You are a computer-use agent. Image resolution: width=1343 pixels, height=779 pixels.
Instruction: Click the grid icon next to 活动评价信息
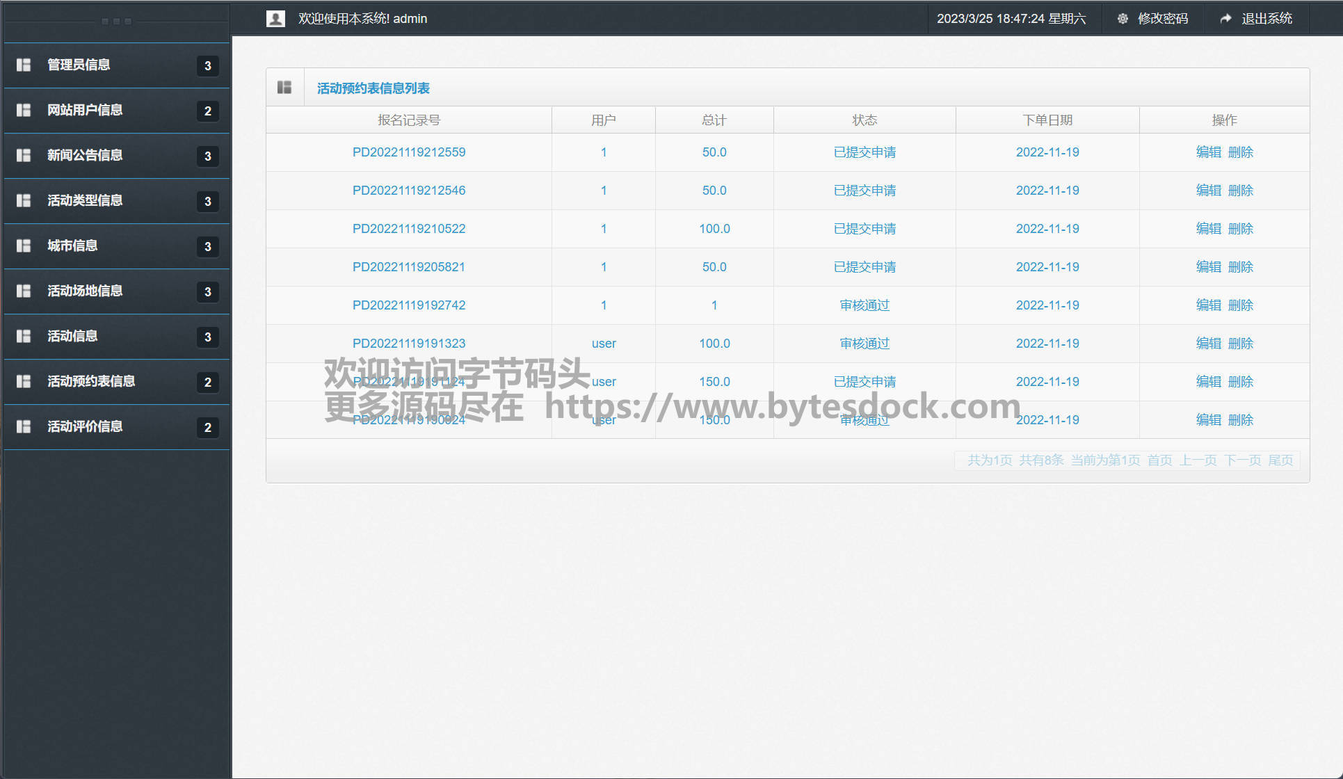click(x=24, y=426)
